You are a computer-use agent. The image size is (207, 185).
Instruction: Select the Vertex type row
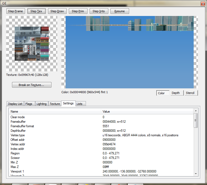18,135
